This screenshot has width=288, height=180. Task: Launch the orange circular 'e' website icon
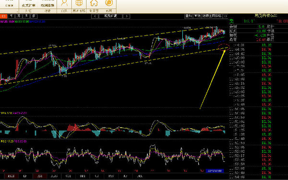(109, 3)
